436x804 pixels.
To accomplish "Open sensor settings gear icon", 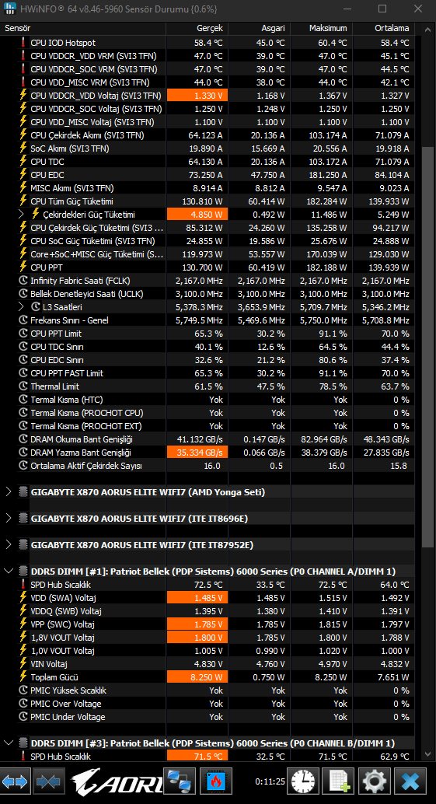I will click(x=374, y=781).
